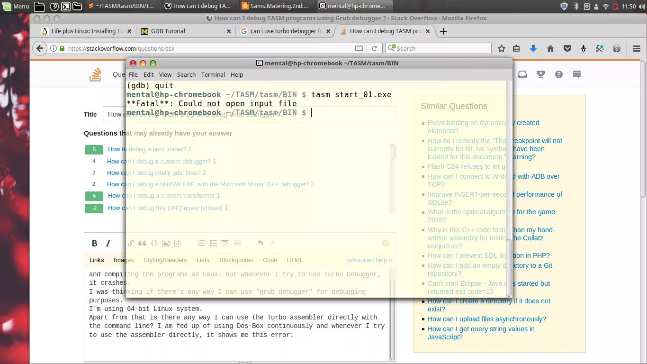Reload the page with the refresh icon
647x364 pixels.
pyautogui.click(x=374, y=48)
